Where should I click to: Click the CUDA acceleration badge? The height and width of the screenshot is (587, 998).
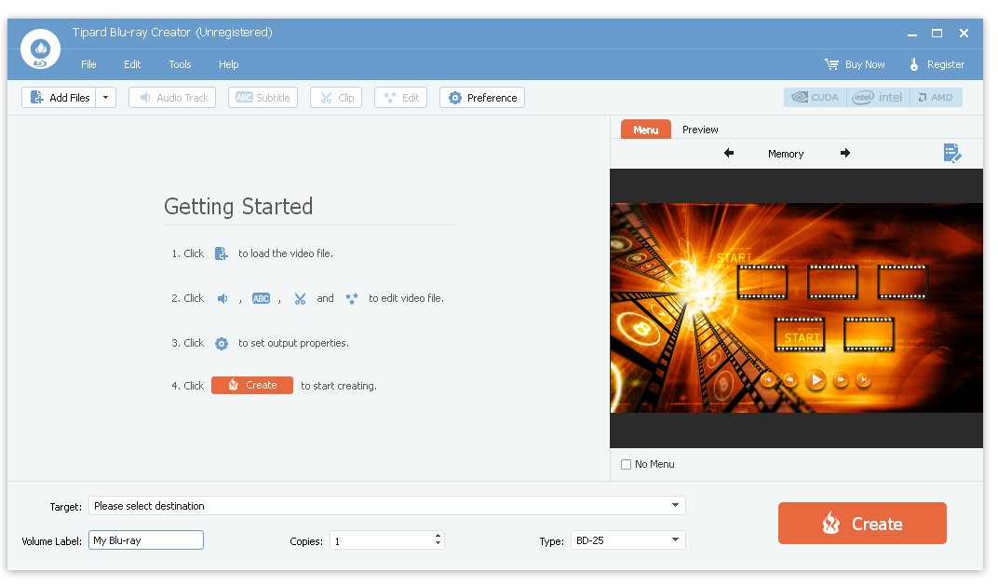click(815, 97)
